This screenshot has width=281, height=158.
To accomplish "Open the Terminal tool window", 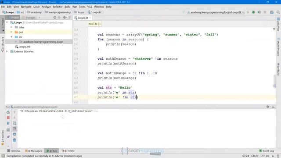I will (14, 151).
